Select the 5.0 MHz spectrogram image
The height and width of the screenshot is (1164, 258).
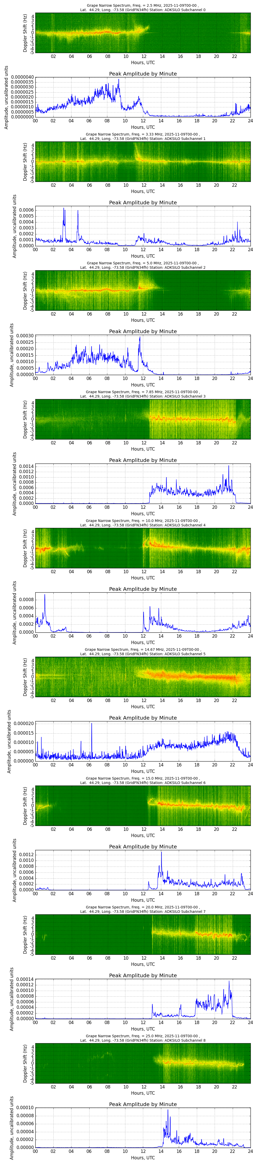click(x=142, y=290)
